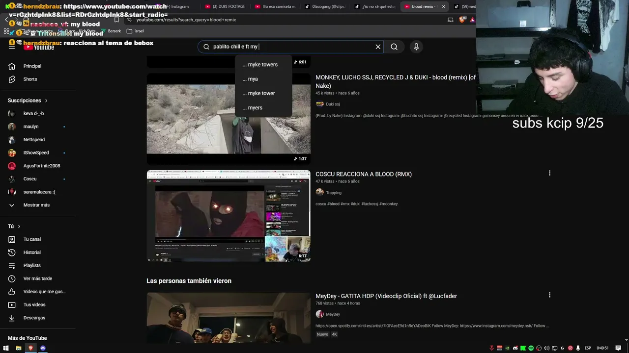Open COSCU REACCIONA A BLOOD (RMX) title
This screenshot has height=353, width=629.
coord(364,174)
